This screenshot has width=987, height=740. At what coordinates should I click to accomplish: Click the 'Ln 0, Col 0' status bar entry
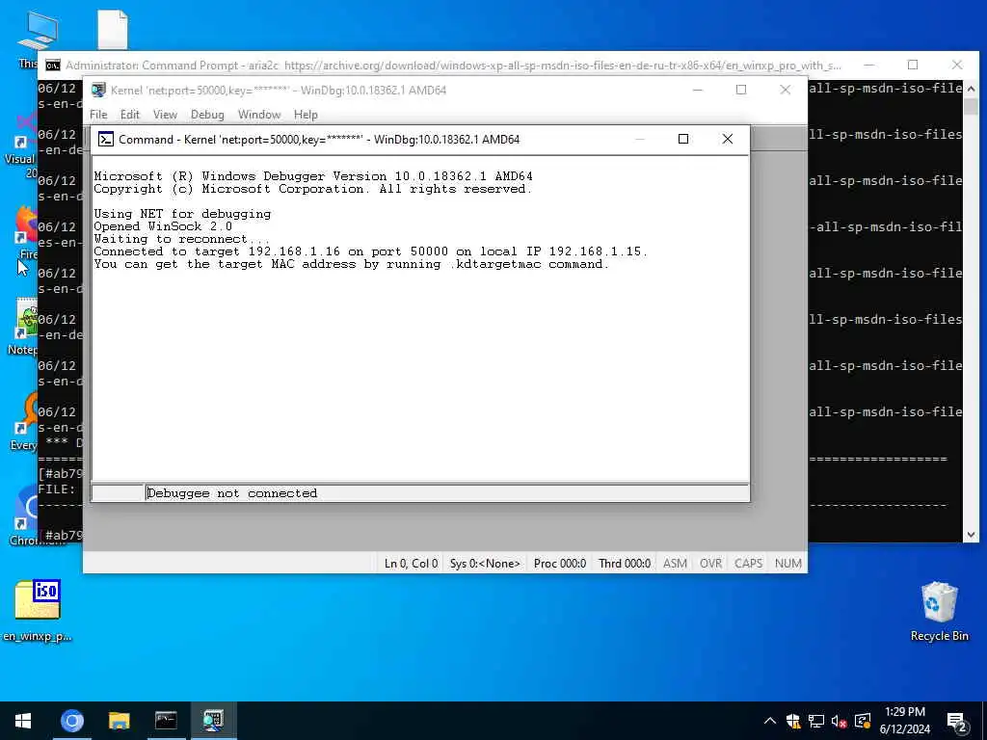[411, 563]
